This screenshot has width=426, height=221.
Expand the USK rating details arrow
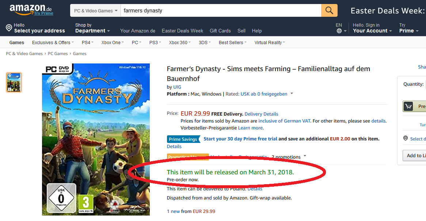[x=292, y=94]
